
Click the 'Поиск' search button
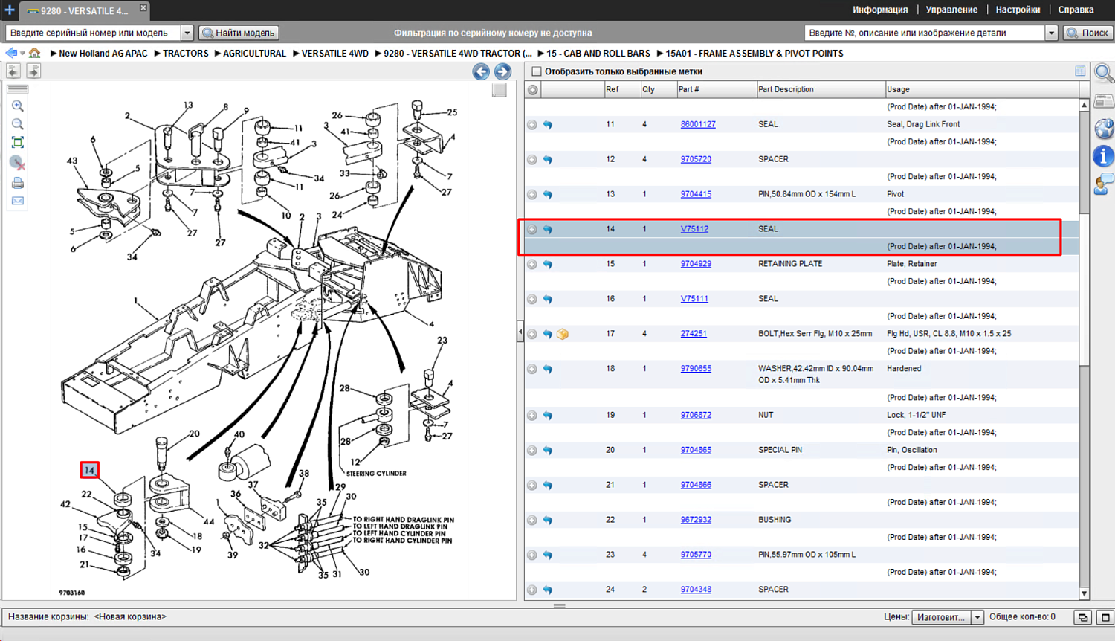1088,33
